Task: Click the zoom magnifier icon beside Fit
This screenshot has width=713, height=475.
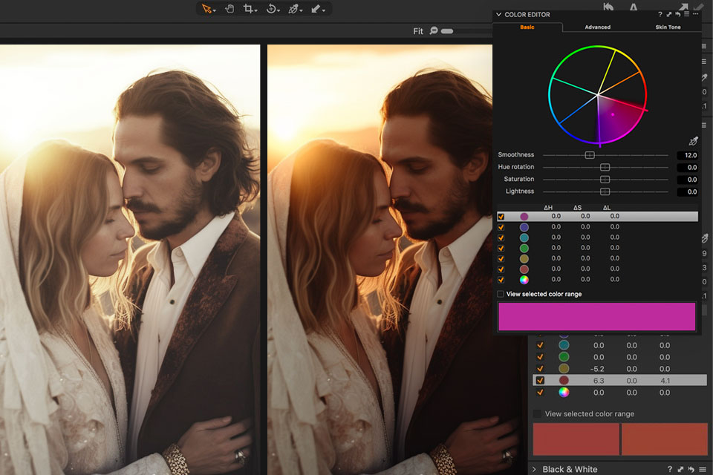Action: pos(434,30)
